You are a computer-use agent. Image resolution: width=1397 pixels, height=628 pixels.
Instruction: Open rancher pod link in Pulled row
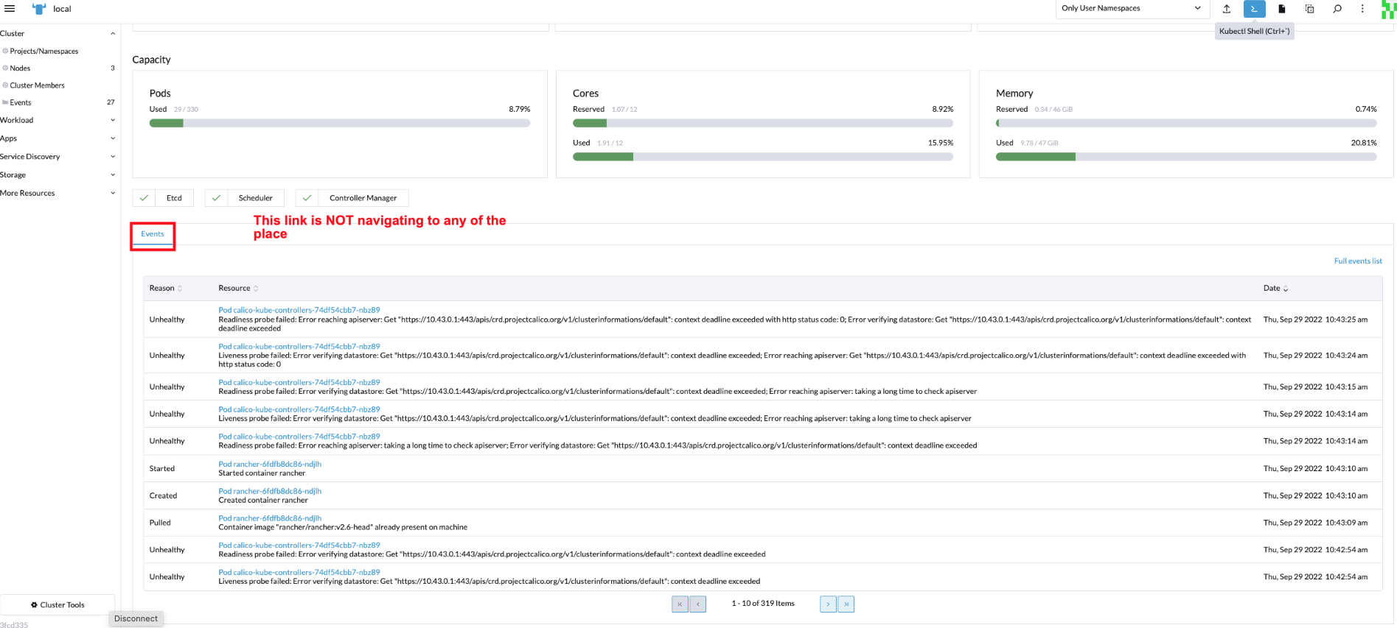point(270,519)
